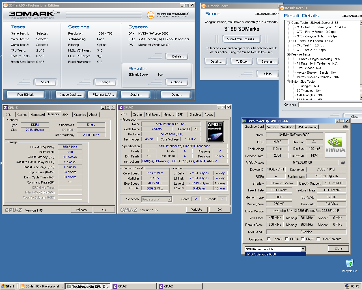The width and height of the screenshot is (362, 290).
Task: Click OK in the processor CPU-Z window
Action: (219, 210)
